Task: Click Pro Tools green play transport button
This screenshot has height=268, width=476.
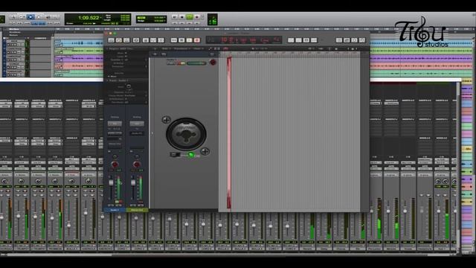Action: point(190,16)
